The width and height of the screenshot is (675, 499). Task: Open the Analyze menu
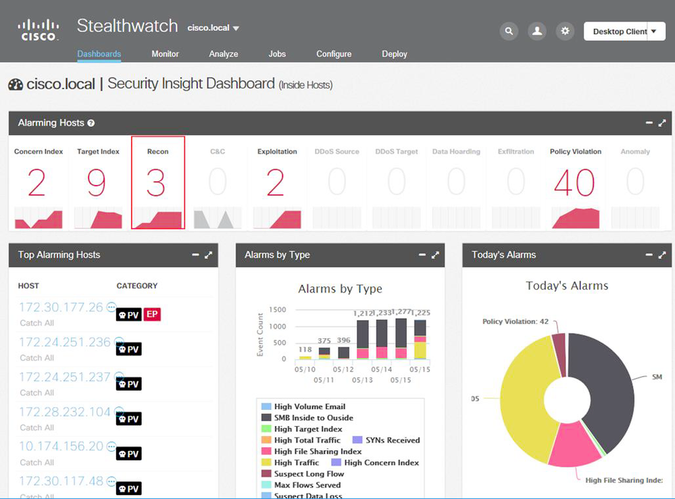click(224, 54)
